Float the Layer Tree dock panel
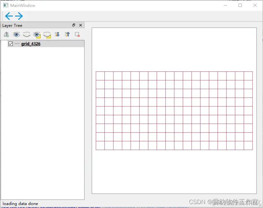The height and width of the screenshot is (208, 263). pos(74,25)
